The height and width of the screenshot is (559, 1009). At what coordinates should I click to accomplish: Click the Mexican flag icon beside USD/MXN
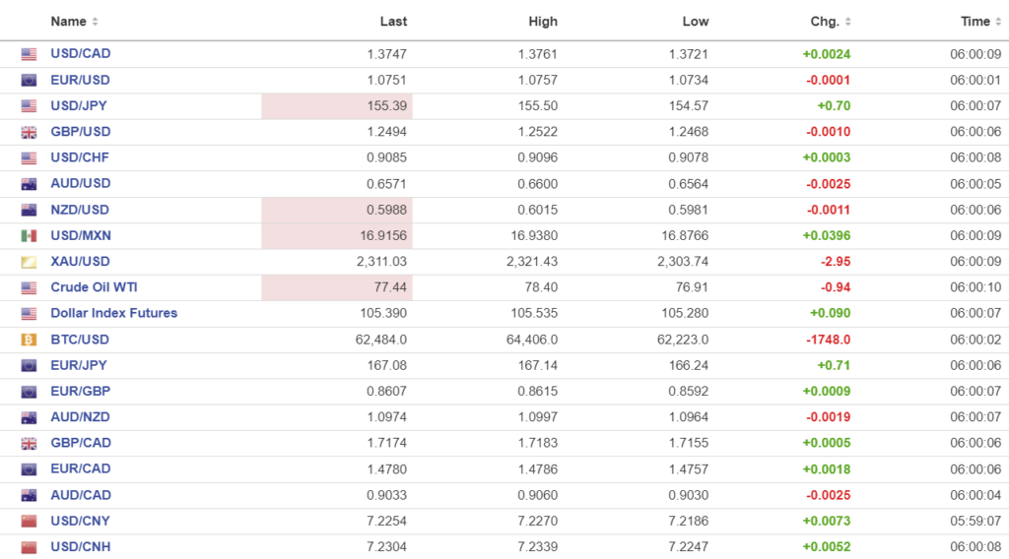[x=29, y=236]
